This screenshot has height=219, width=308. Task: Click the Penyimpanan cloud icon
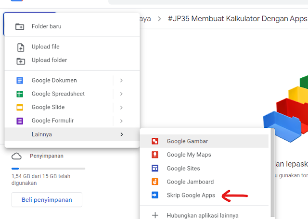(16, 156)
